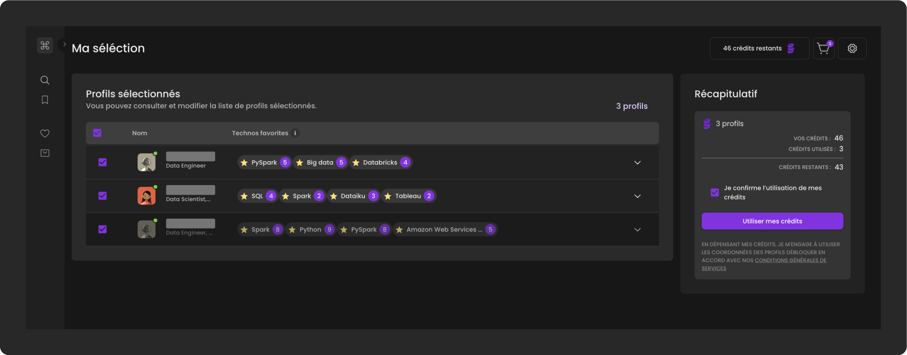Click the SQL techno tag

(x=257, y=196)
